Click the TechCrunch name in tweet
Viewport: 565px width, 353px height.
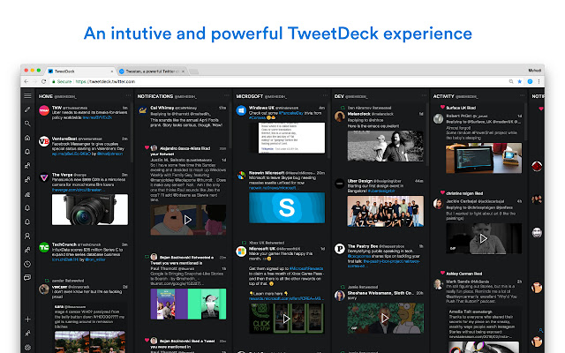point(64,244)
